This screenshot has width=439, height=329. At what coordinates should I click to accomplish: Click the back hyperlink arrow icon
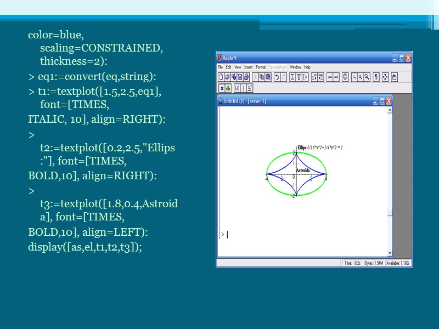click(x=330, y=77)
